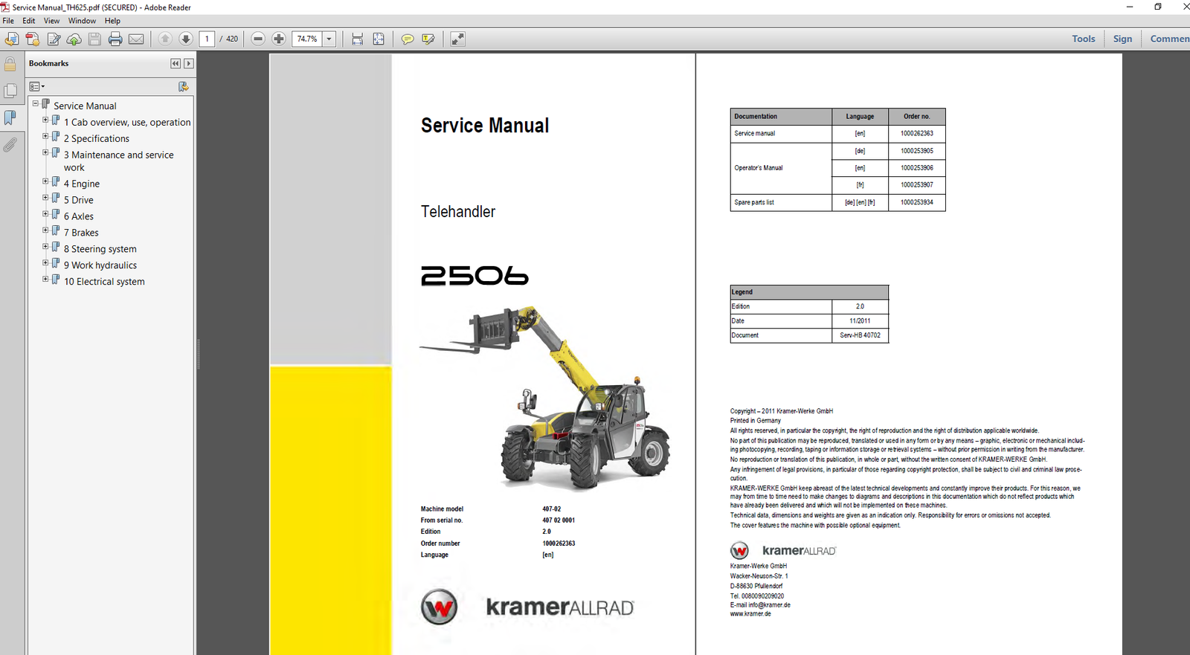Zoom out with the minus button
1190x655 pixels.
pos(258,39)
